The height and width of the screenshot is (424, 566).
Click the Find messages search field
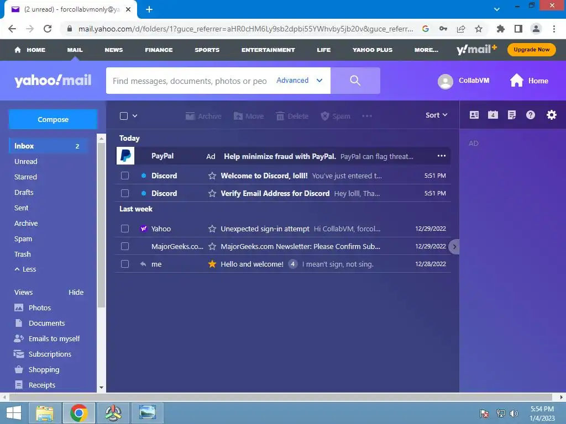[190, 81]
